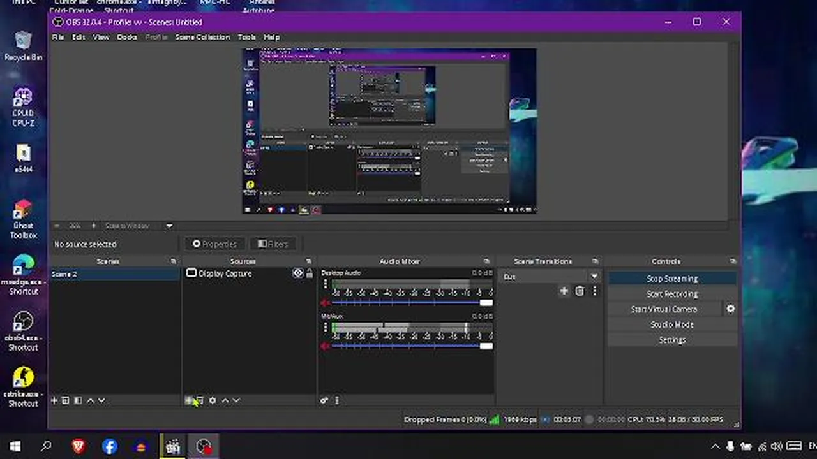Open the Audio Mixer three-dot menu at the bottom
The width and height of the screenshot is (817, 459).
(336, 400)
